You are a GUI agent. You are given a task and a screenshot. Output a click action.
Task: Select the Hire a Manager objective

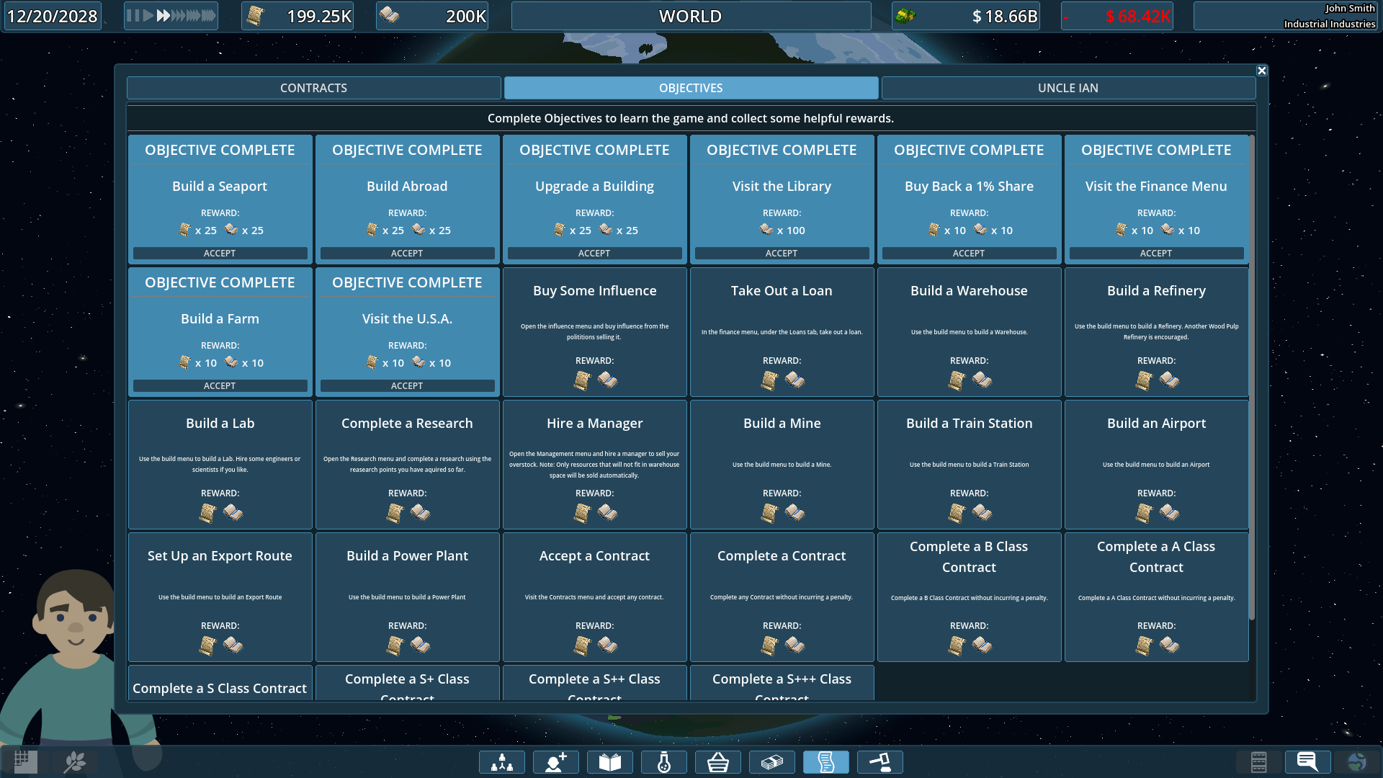594,465
